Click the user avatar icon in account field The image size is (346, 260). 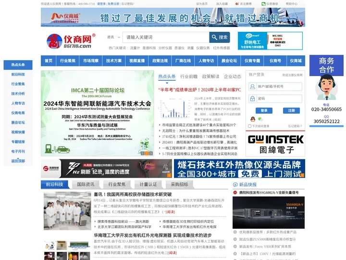[x=252, y=87]
